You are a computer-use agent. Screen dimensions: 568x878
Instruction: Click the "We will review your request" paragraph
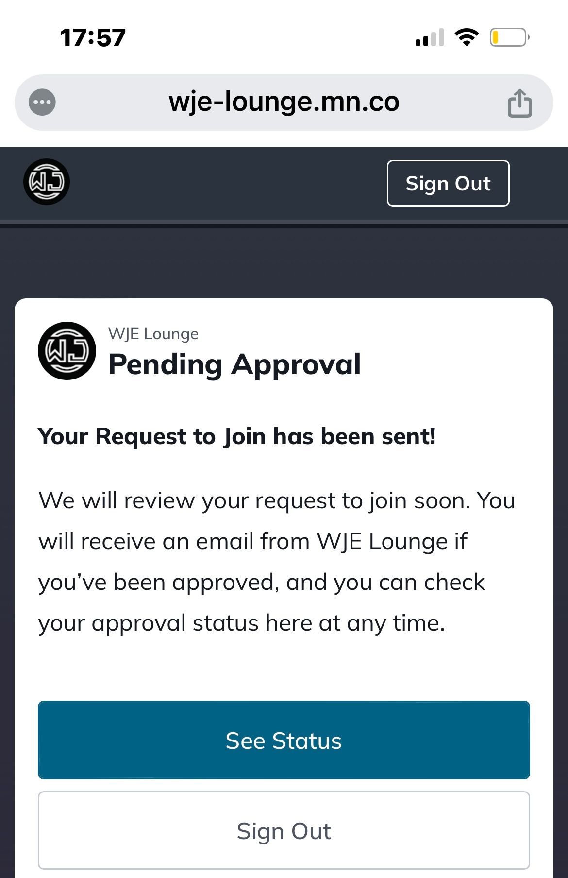[277, 562]
